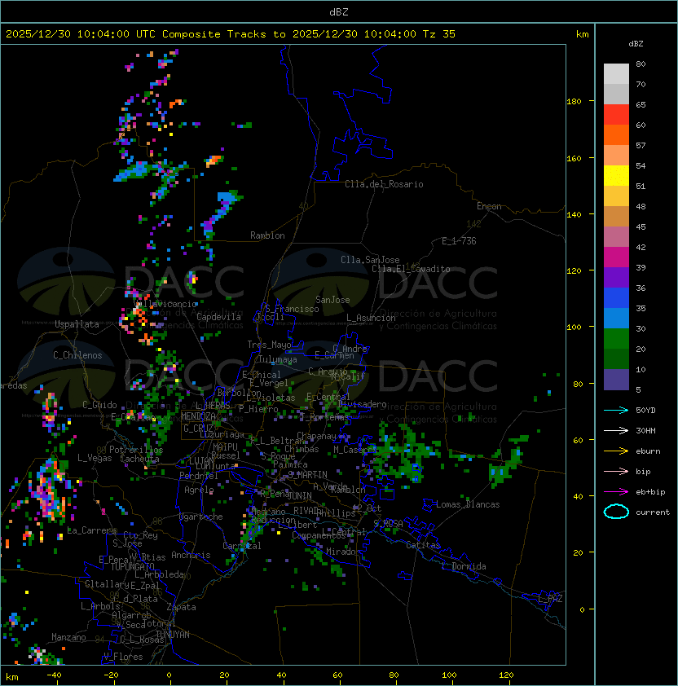Image resolution: width=678 pixels, height=686 pixels.
Task: Click the Catitas map label
Action: point(423,545)
